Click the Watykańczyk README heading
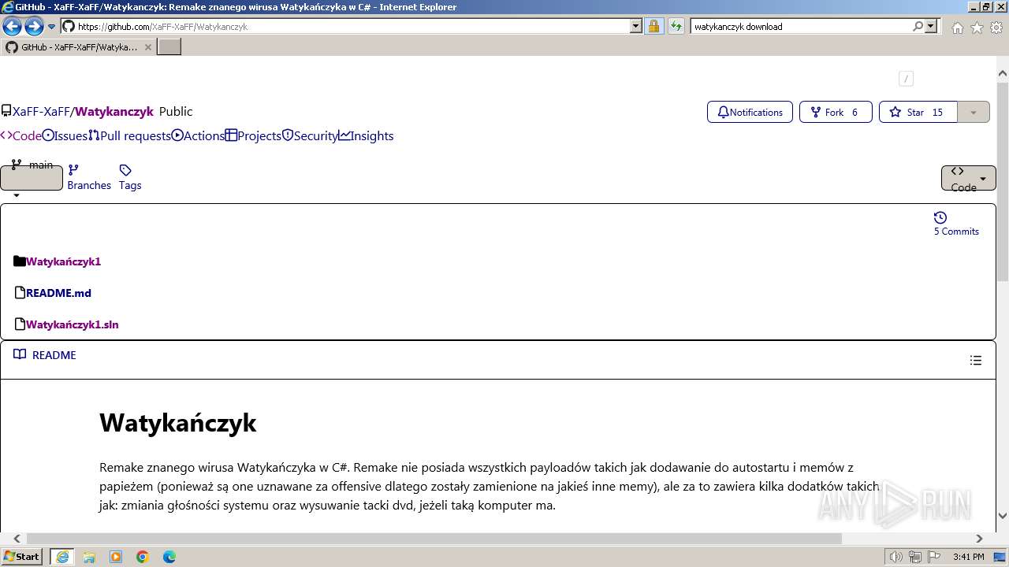The width and height of the screenshot is (1009, 567). pyautogui.click(x=178, y=423)
